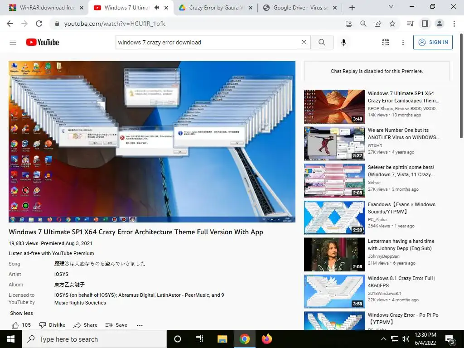This screenshot has height=348, width=464.
Task: Open the tab search chevron dropdown
Action: tap(391, 6)
